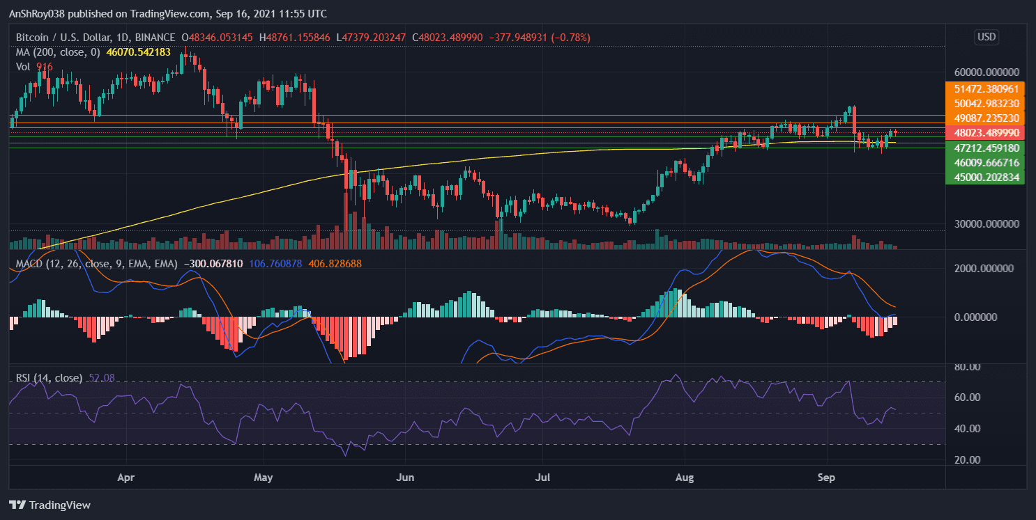
Task: Click the orange 51472.380961 resistance price label
Action: [x=985, y=89]
